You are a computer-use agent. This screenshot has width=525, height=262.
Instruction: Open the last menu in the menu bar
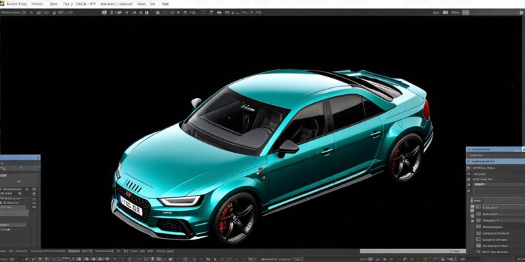[165, 4]
